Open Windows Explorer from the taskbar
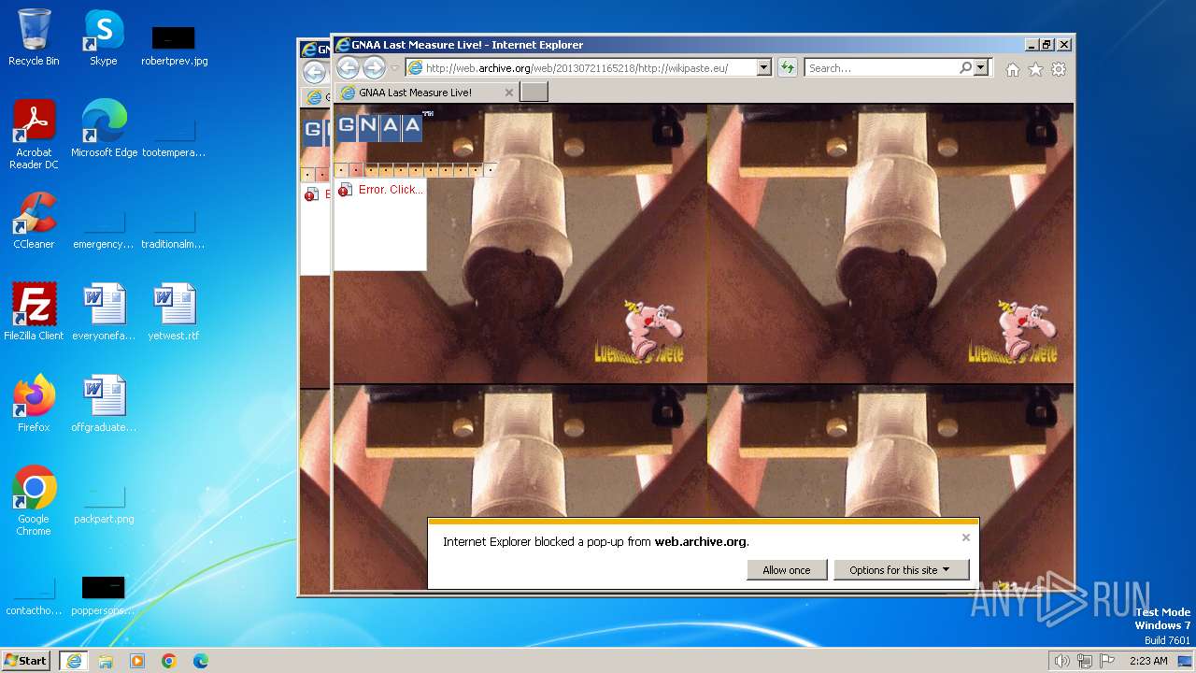 click(x=106, y=661)
